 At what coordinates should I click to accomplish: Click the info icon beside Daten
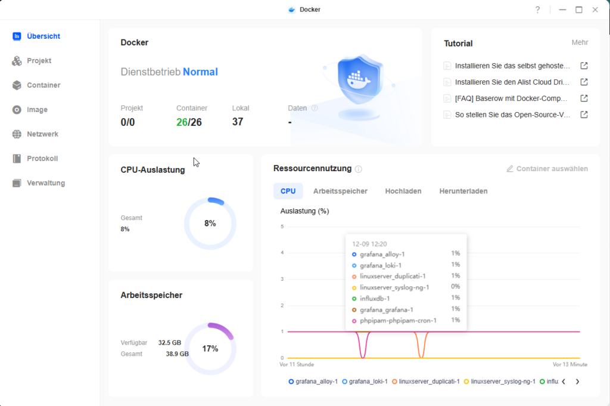pyautogui.click(x=315, y=109)
